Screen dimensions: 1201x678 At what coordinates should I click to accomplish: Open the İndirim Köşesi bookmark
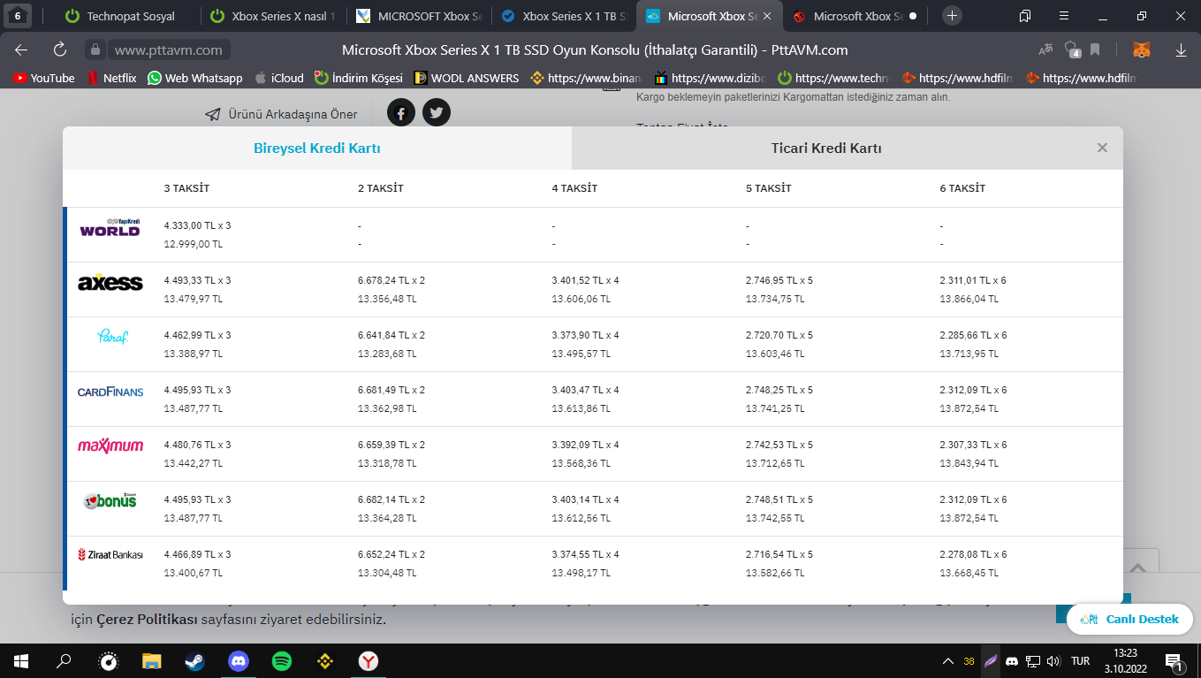[359, 78]
